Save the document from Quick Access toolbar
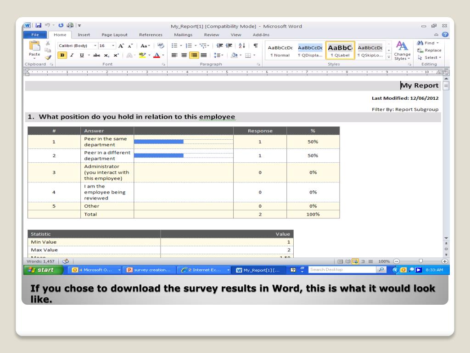Image resolution: width=470 pixels, height=353 pixels. pos(38,26)
